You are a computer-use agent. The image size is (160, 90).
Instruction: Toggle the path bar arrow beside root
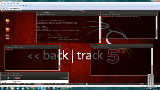coord(14,78)
